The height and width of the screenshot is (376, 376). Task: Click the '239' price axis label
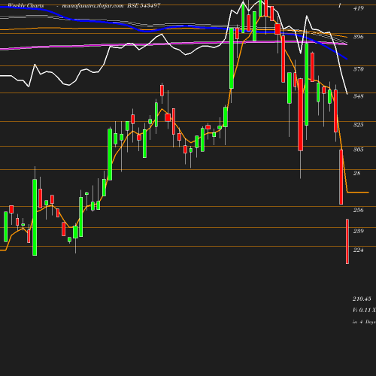359,231
